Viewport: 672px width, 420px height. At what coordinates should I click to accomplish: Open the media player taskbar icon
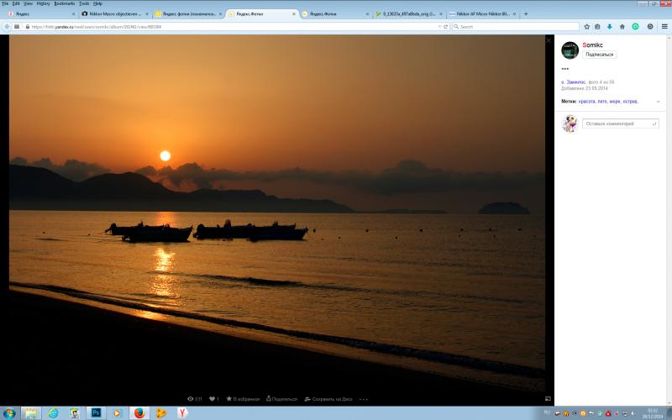(117, 413)
